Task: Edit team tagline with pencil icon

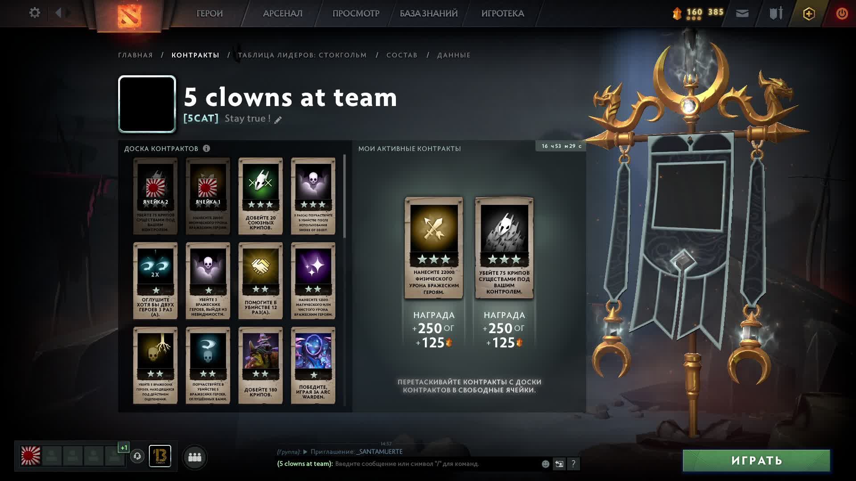Action: click(x=278, y=119)
